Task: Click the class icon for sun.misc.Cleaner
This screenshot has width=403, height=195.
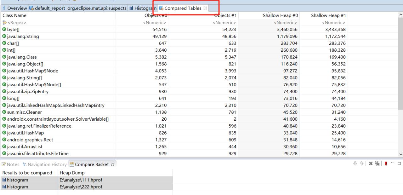Action: 4,112
